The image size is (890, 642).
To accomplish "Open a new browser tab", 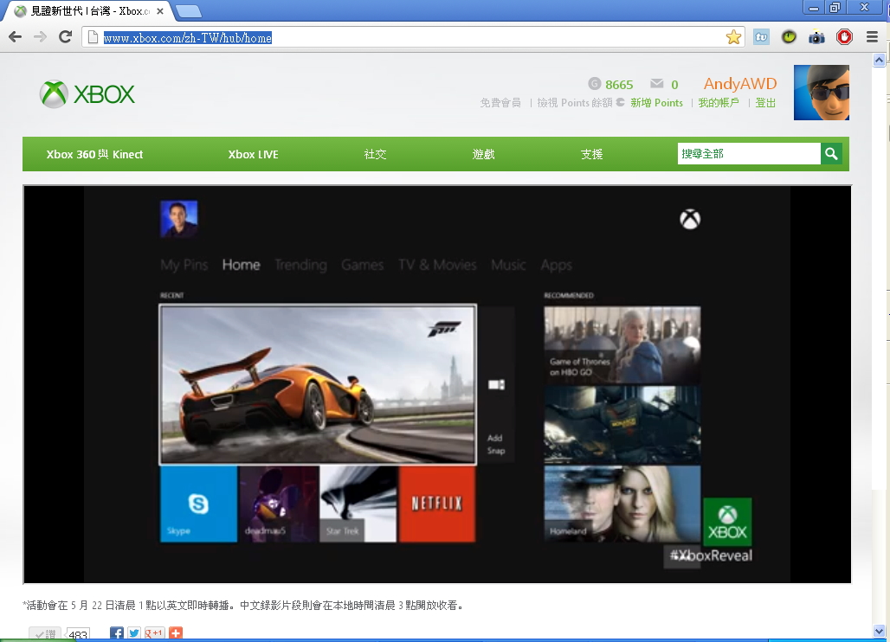I will click(189, 10).
